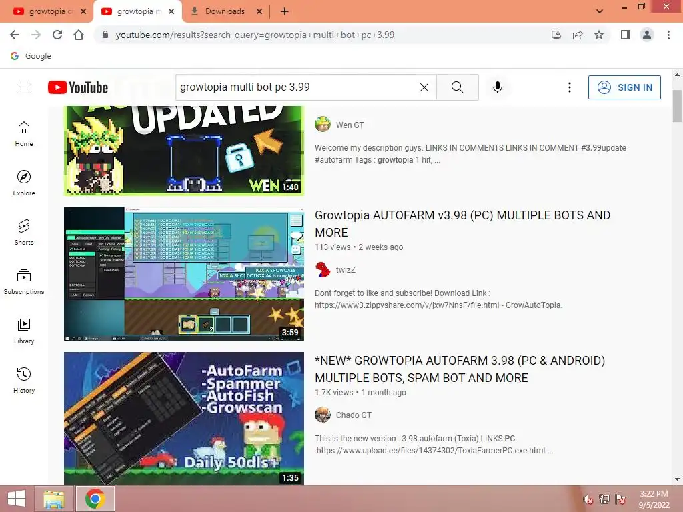This screenshot has height=512, width=683.
Task: Click the browser home button
Action: [79, 35]
